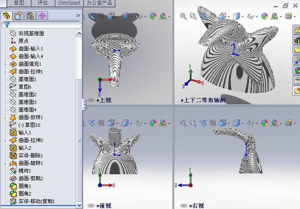Toggle section view in the 前视 viewport
This screenshot has height=209, width=300.
coord(101,123)
